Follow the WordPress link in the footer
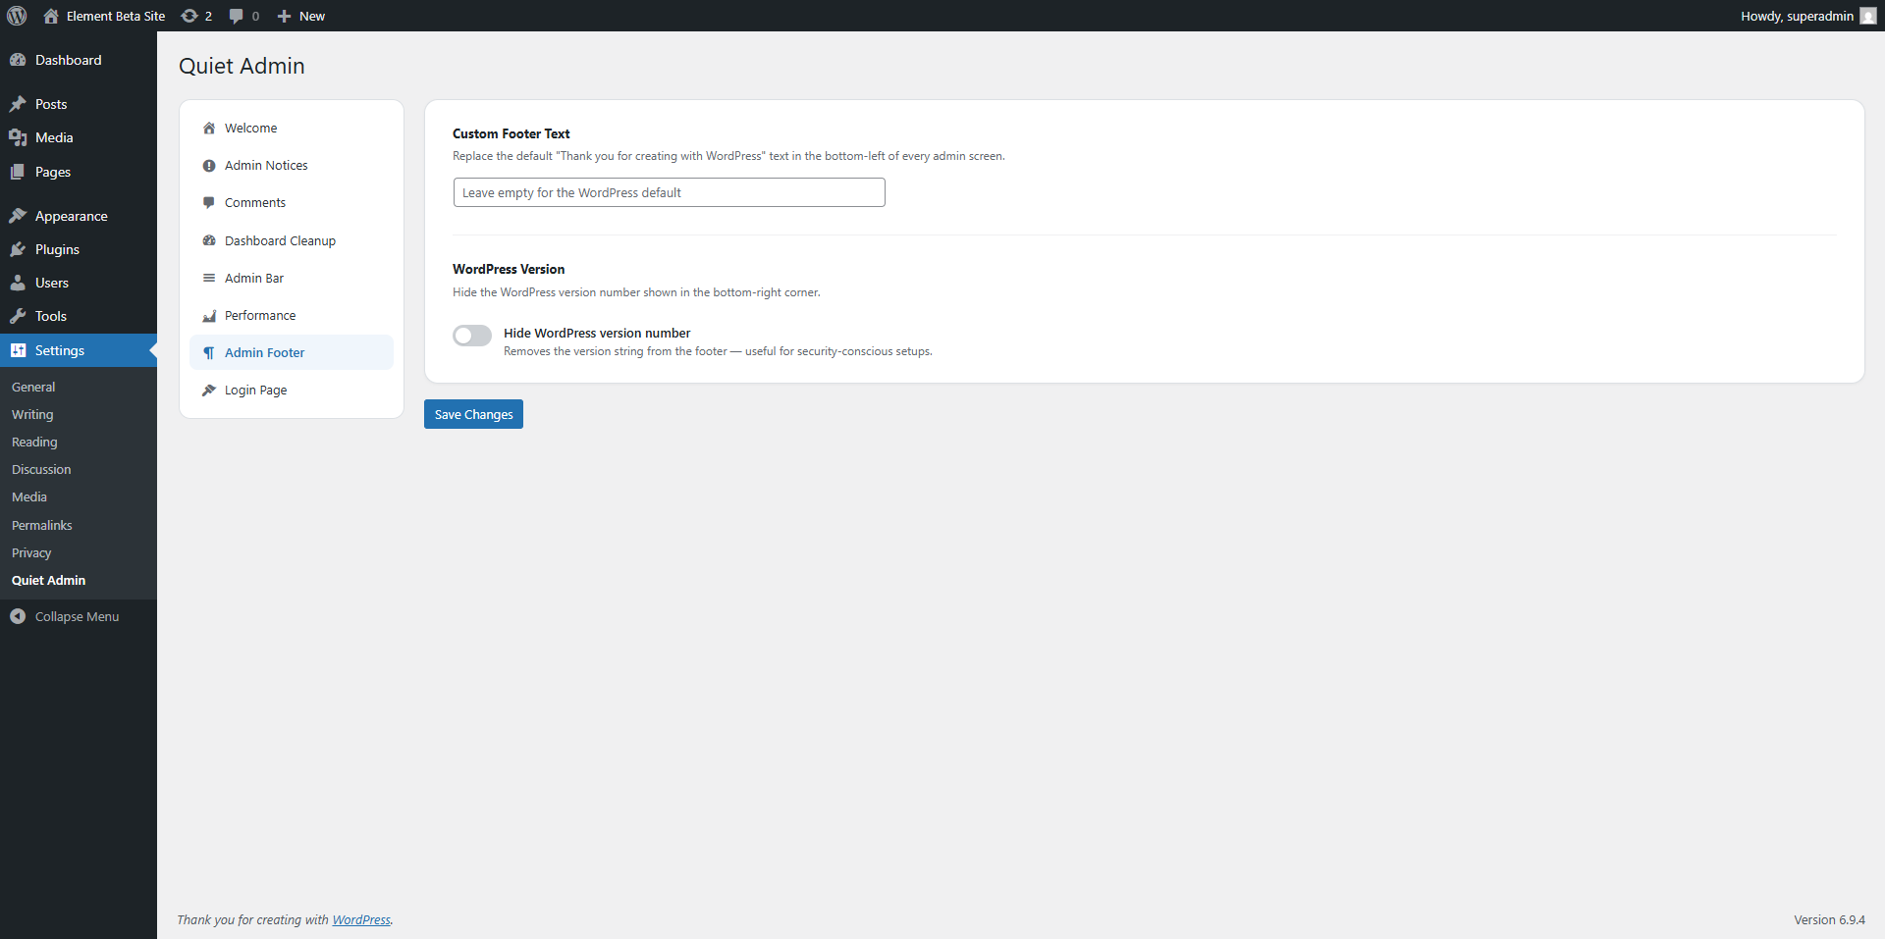This screenshot has height=939, width=1885. click(361, 919)
